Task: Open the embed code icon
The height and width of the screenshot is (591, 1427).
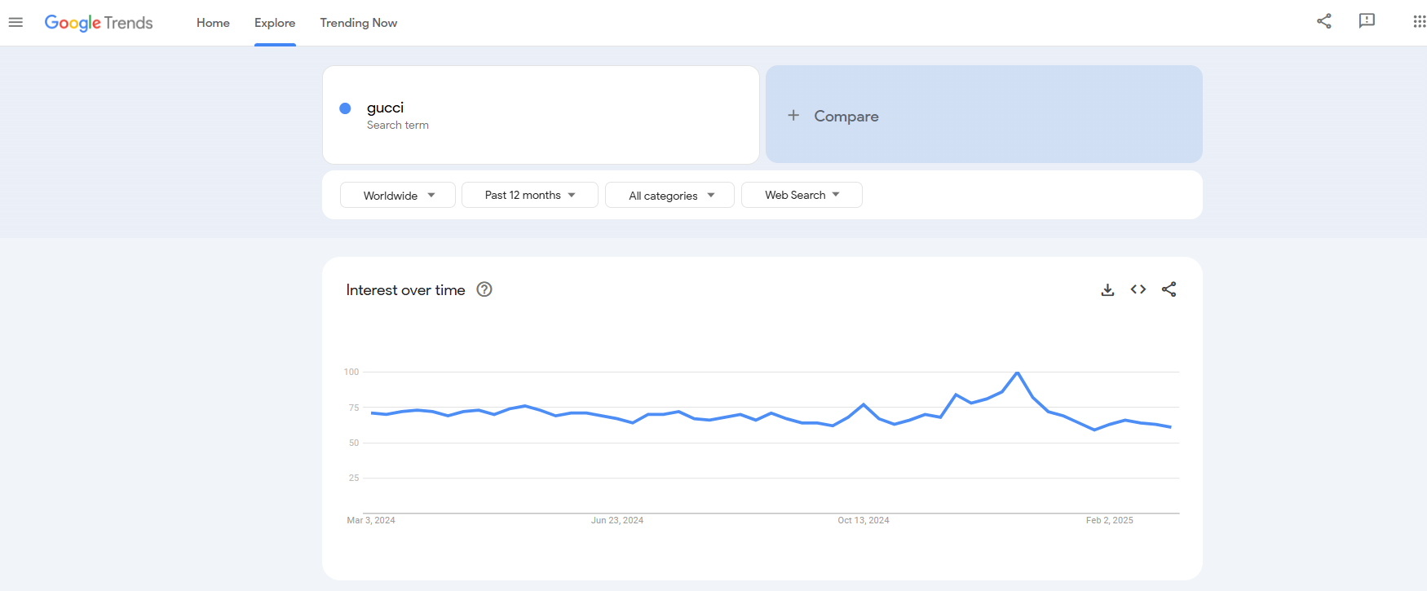Action: (x=1138, y=289)
